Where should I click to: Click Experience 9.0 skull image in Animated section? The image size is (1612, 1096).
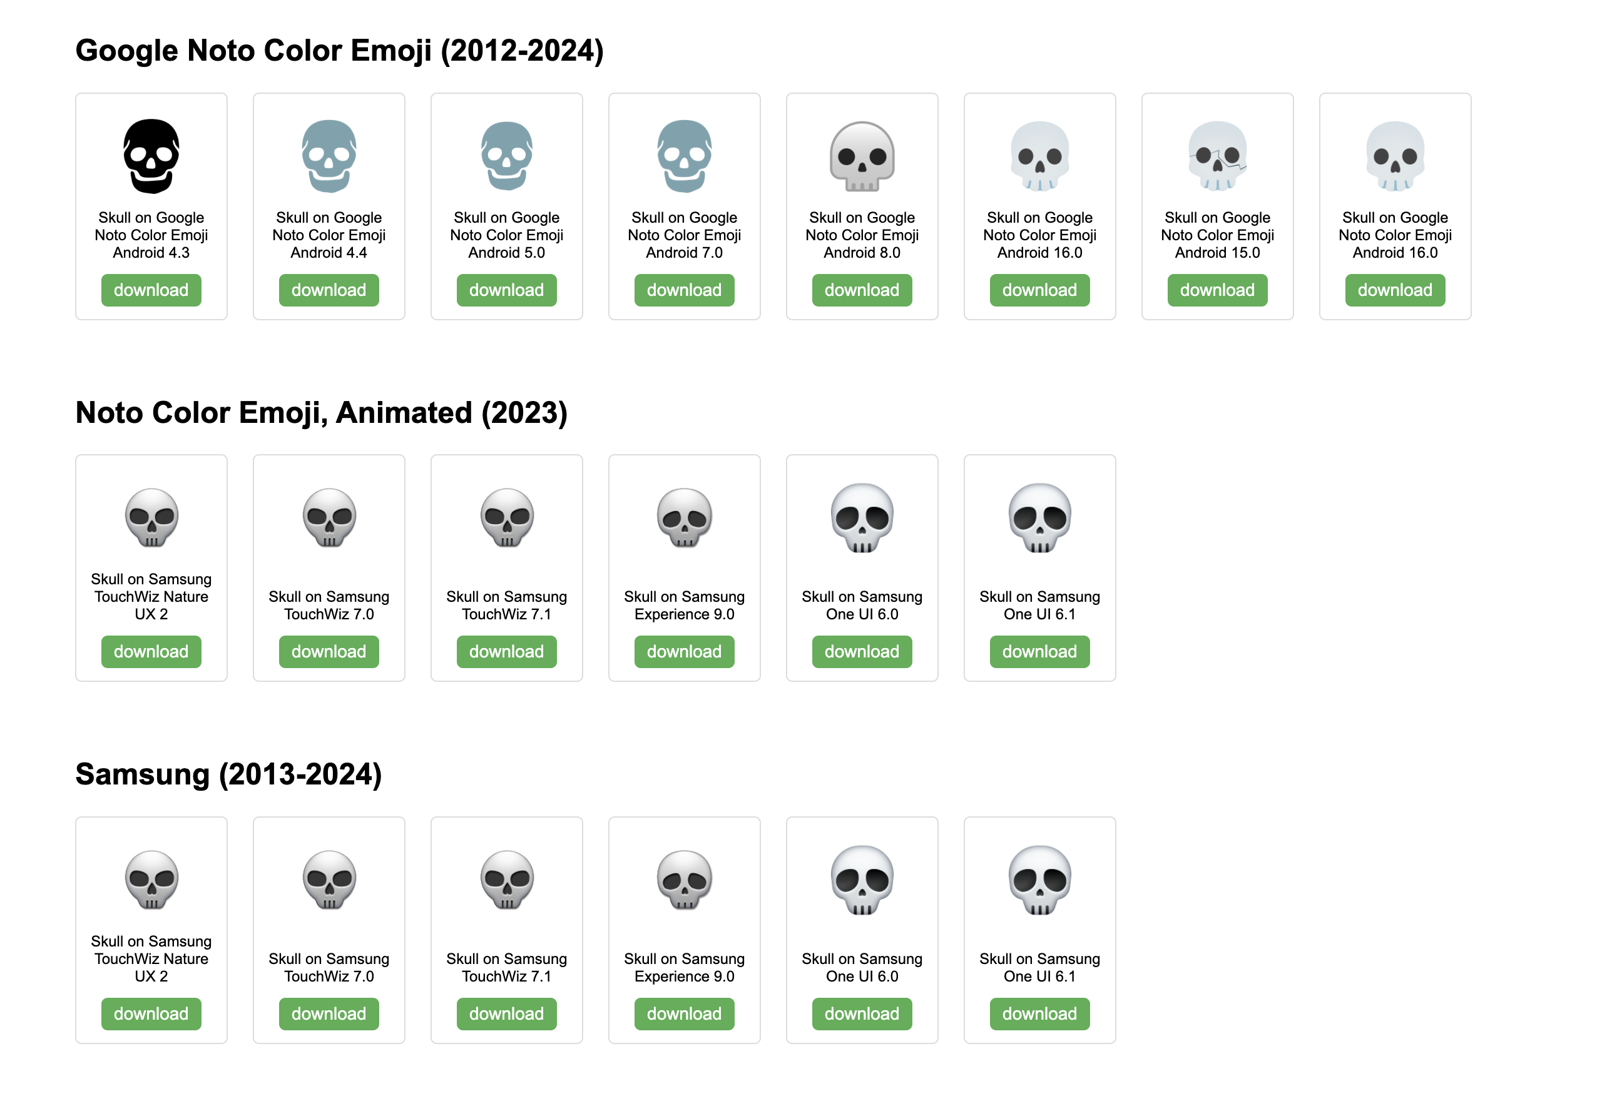pos(684,517)
